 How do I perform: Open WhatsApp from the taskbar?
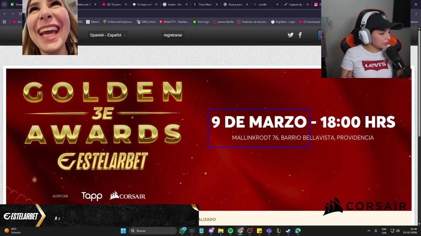[x=182, y=231]
